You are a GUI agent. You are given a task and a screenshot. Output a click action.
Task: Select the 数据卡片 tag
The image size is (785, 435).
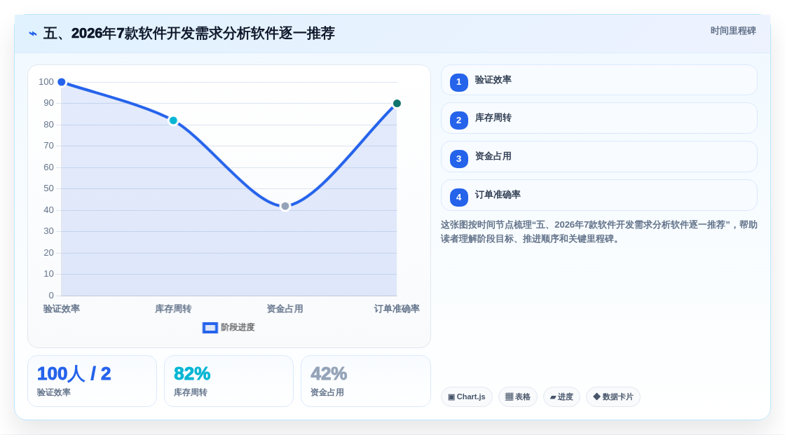(x=613, y=397)
